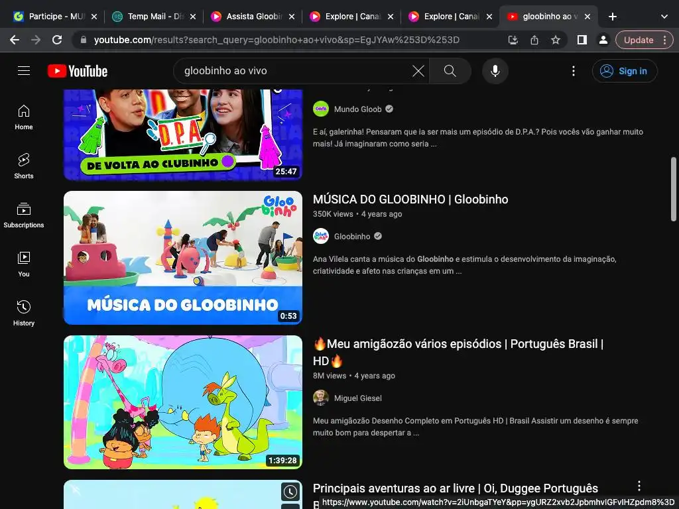Viewport: 679px width, 509px height.
Task: Clear the search query with the X icon
Action: [x=418, y=71]
